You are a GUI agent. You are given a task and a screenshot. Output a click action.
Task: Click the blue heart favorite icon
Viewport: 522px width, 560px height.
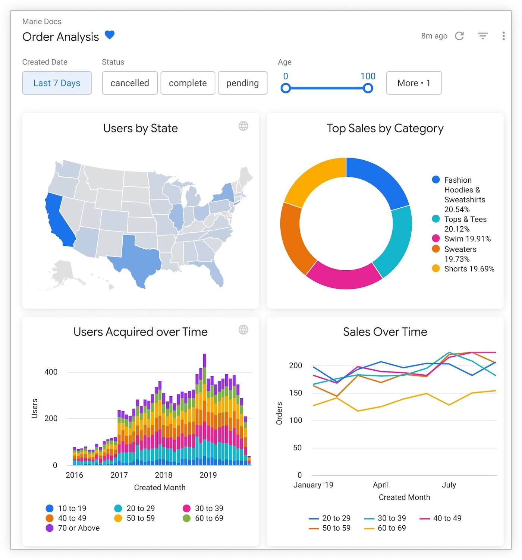tap(109, 35)
